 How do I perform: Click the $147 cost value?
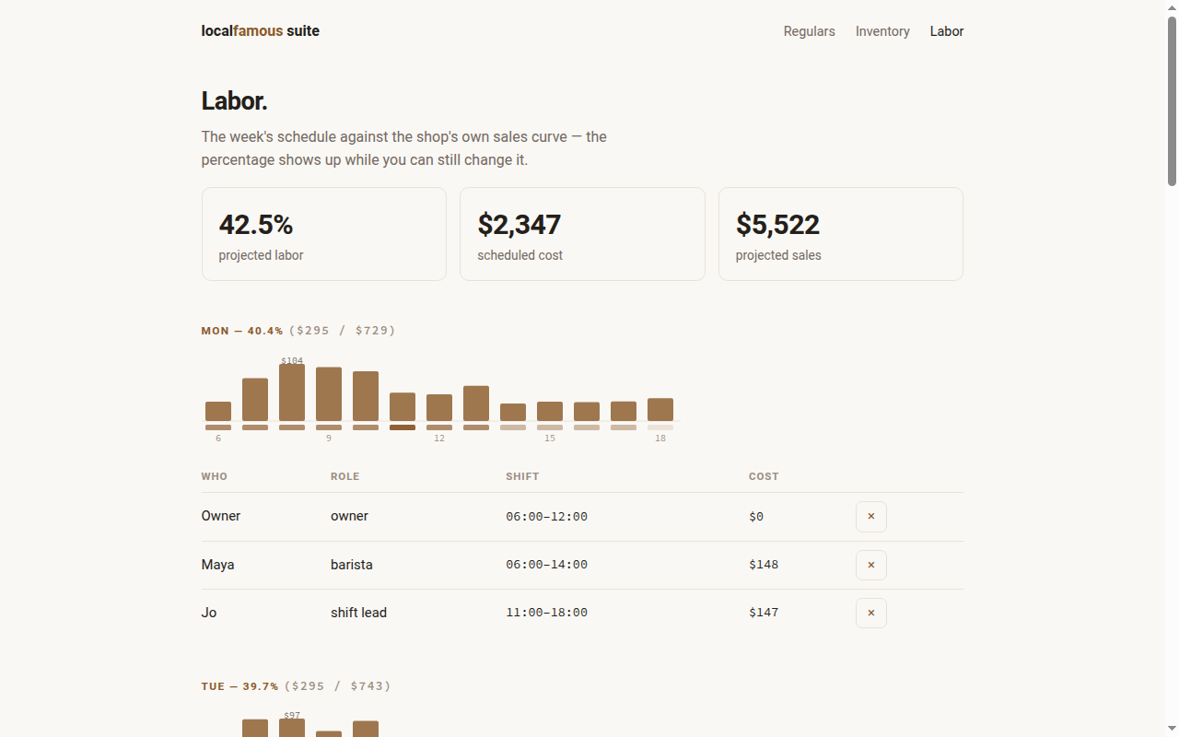tap(764, 613)
